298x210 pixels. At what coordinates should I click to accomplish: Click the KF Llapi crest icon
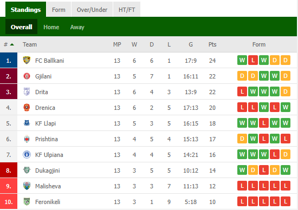click(x=27, y=123)
